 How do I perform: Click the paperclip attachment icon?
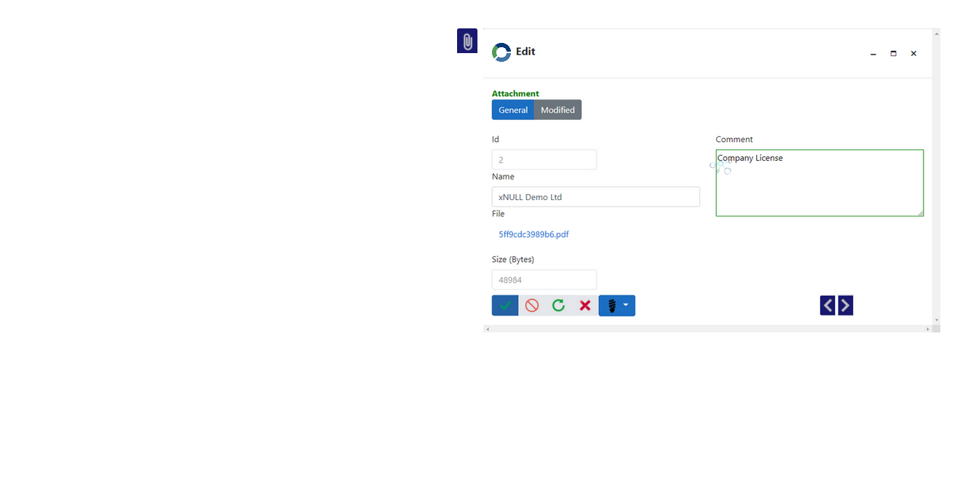[467, 41]
